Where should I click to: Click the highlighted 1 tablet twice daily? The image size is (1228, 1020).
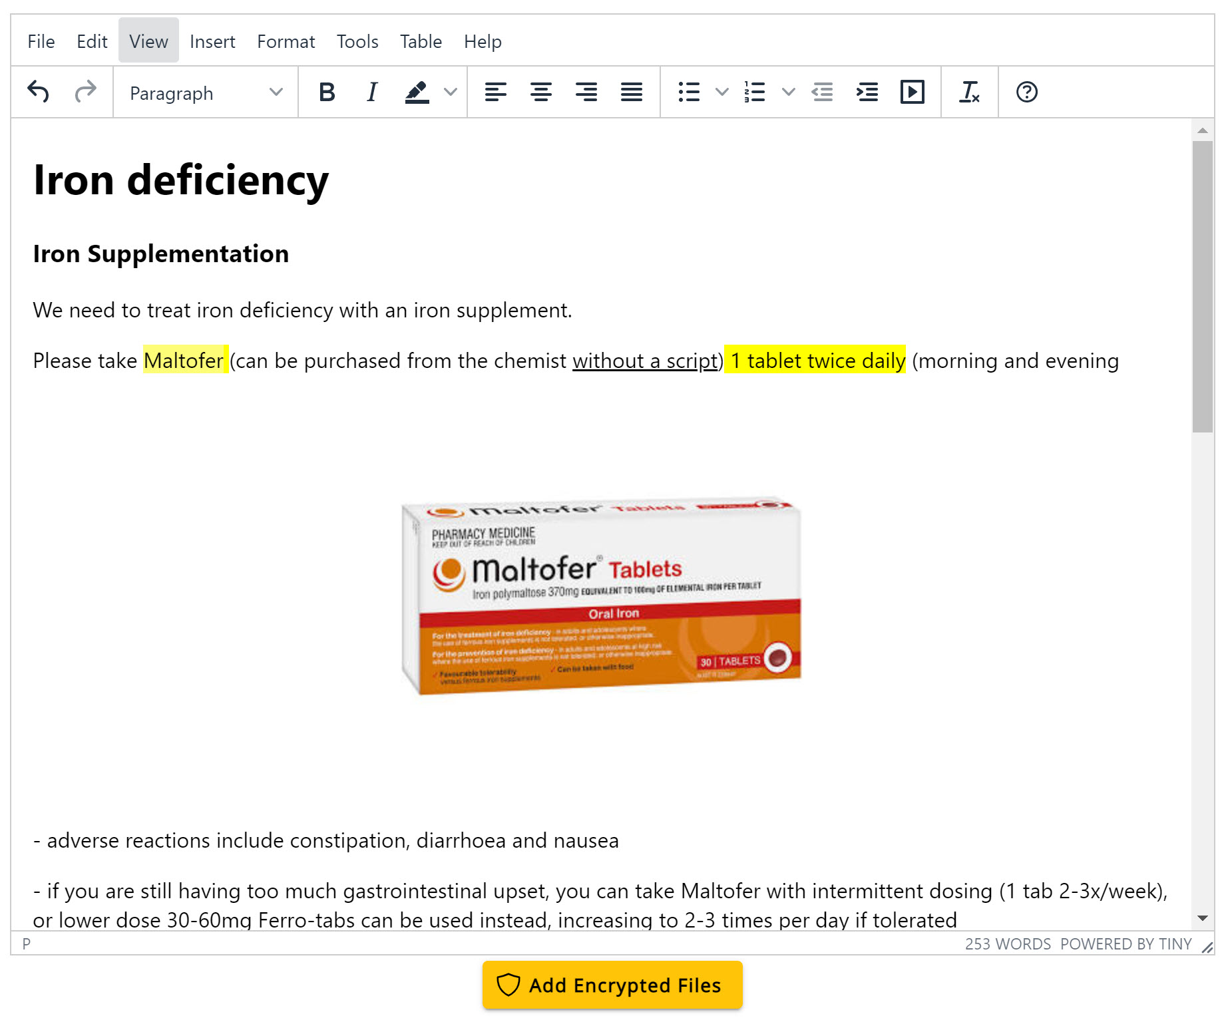pos(815,360)
